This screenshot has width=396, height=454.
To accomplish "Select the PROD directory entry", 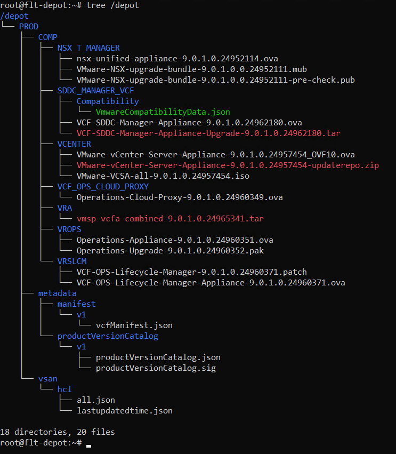I will [x=29, y=27].
